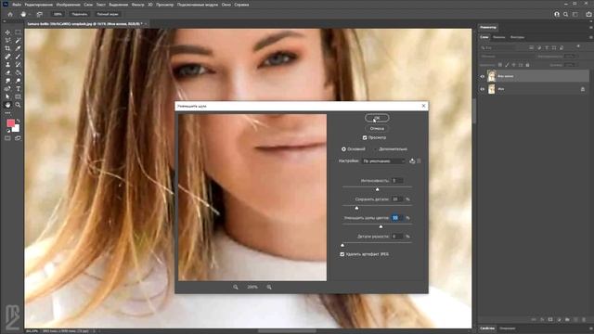Hide the top layer eye icon
The width and height of the screenshot is (594, 334).
point(483,76)
